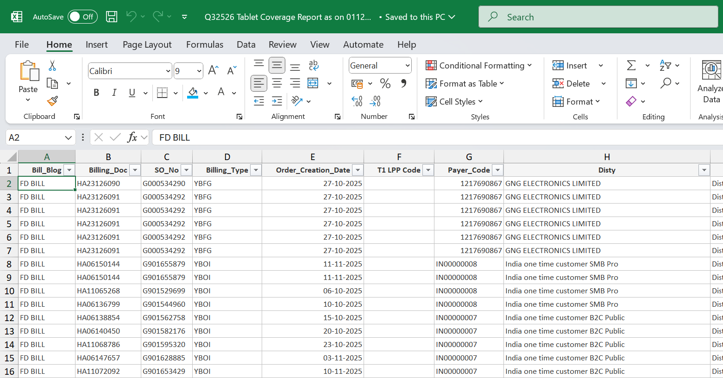Screen dimensions: 723x378
Task: Click in the Search box
Action: click(x=597, y=17)
